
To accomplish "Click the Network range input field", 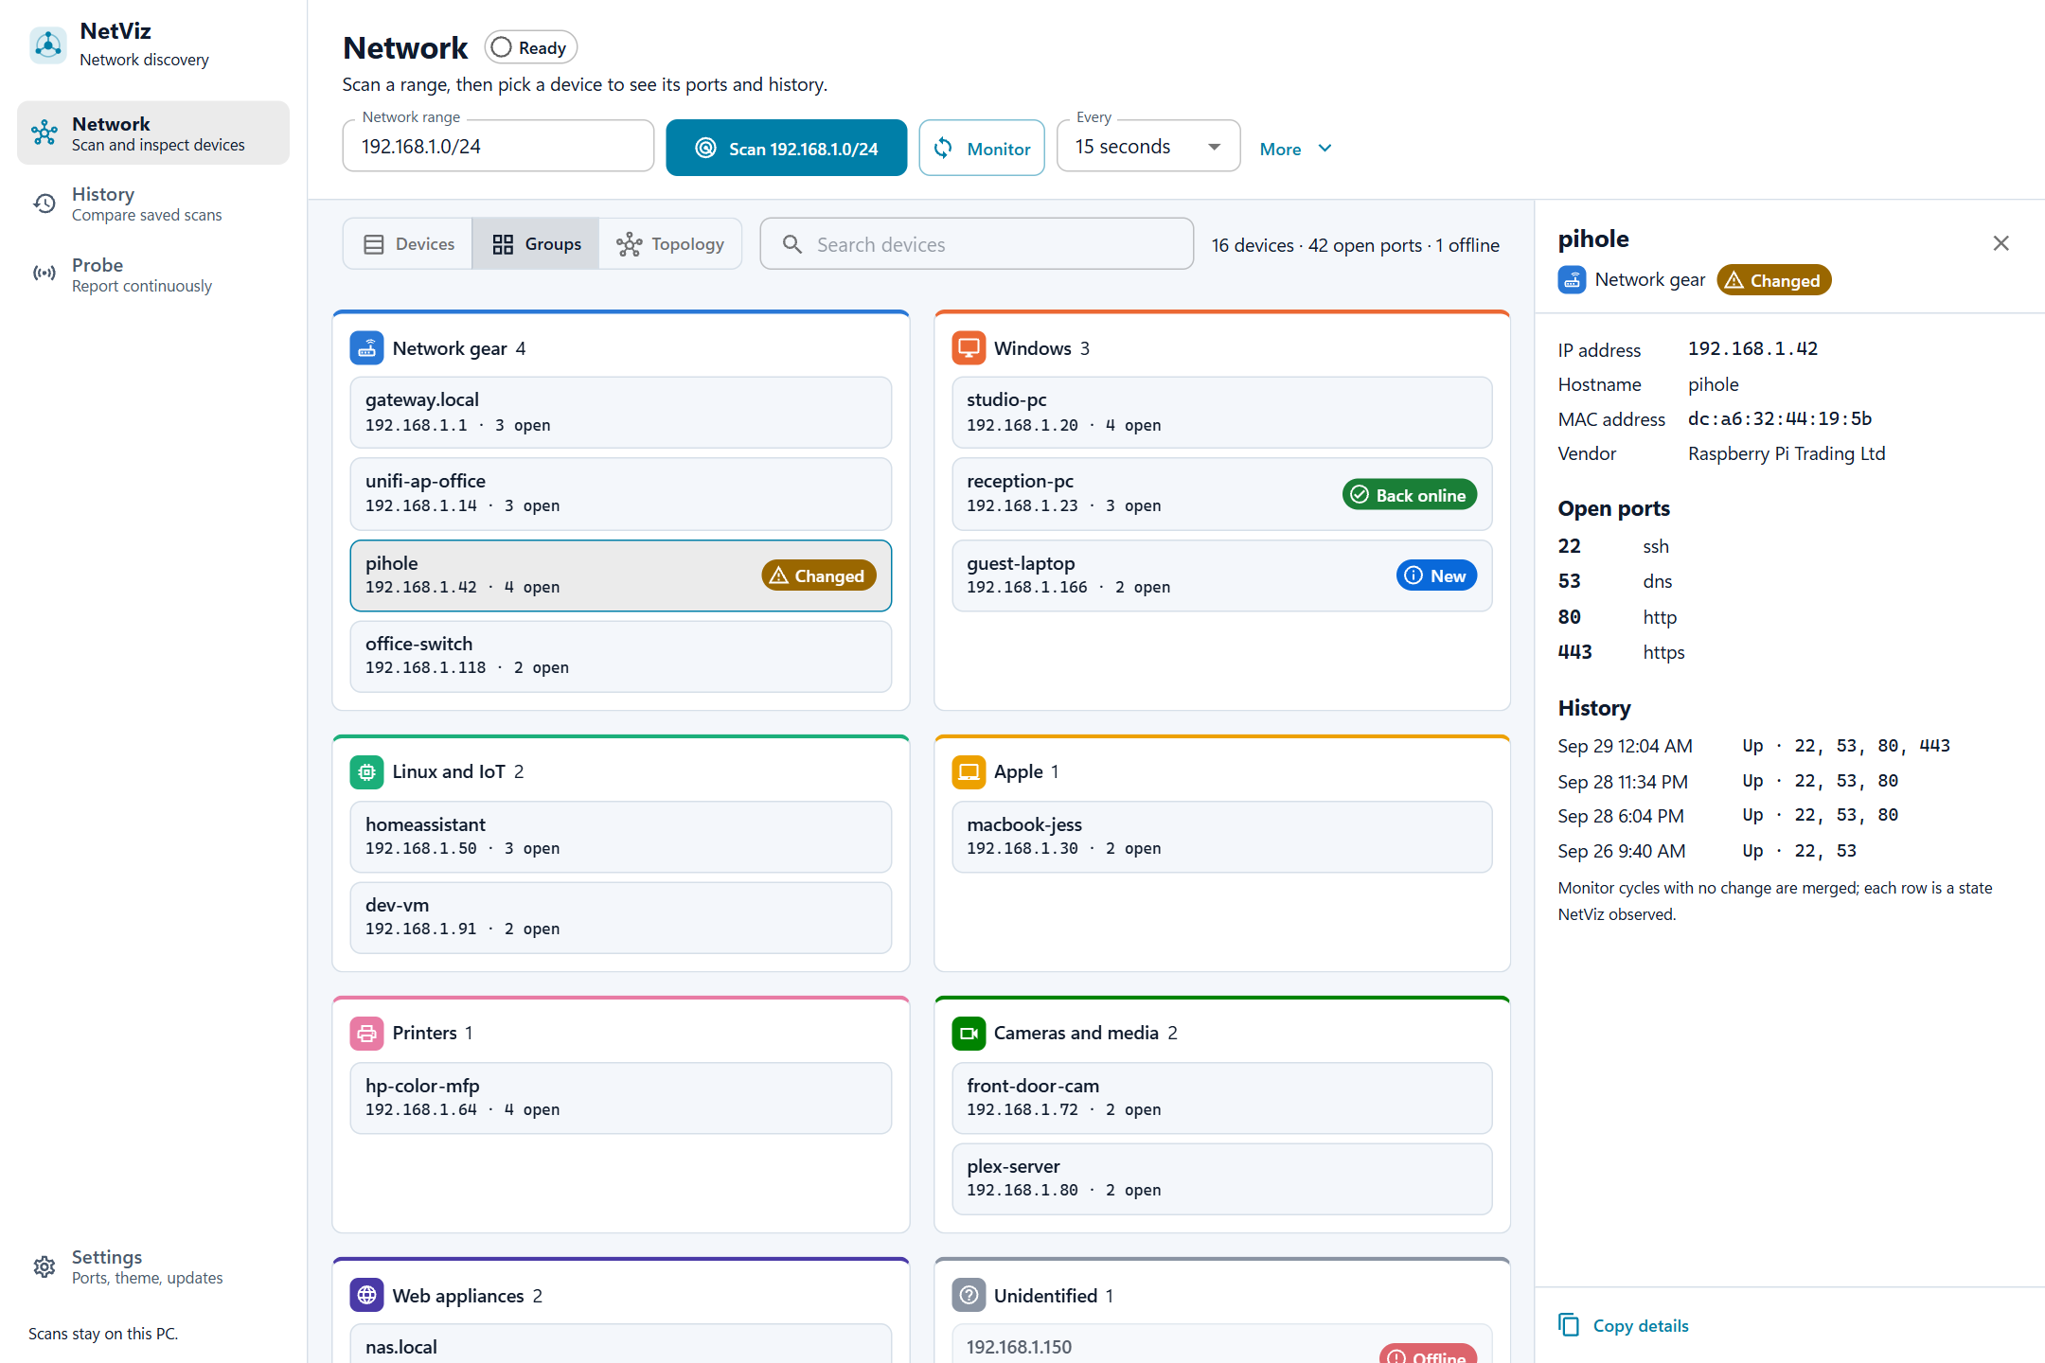I will point(498,146).
